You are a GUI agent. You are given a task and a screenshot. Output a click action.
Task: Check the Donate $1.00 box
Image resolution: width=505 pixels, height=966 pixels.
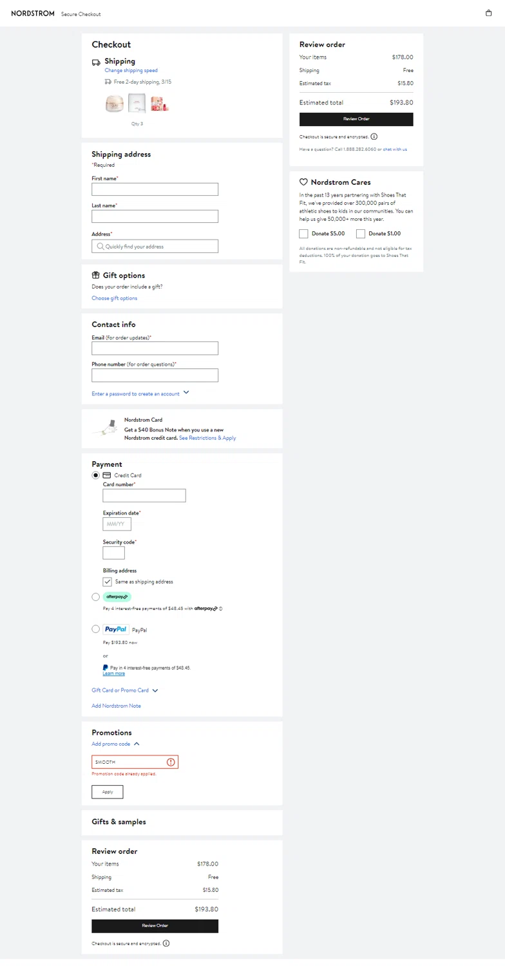coord(361,234)
